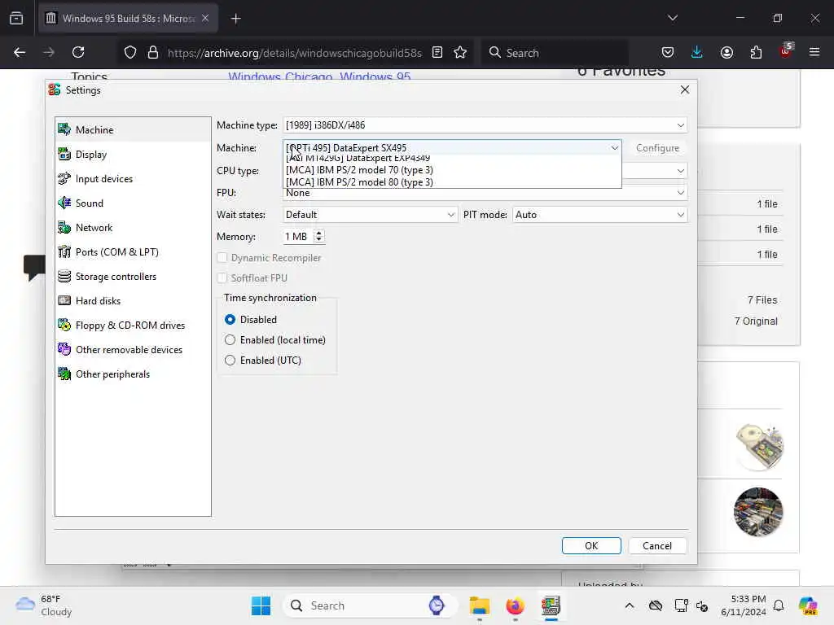Open the Firefox hamburger menu
This screenshot has height=625, width=834.
click(814, 52)
